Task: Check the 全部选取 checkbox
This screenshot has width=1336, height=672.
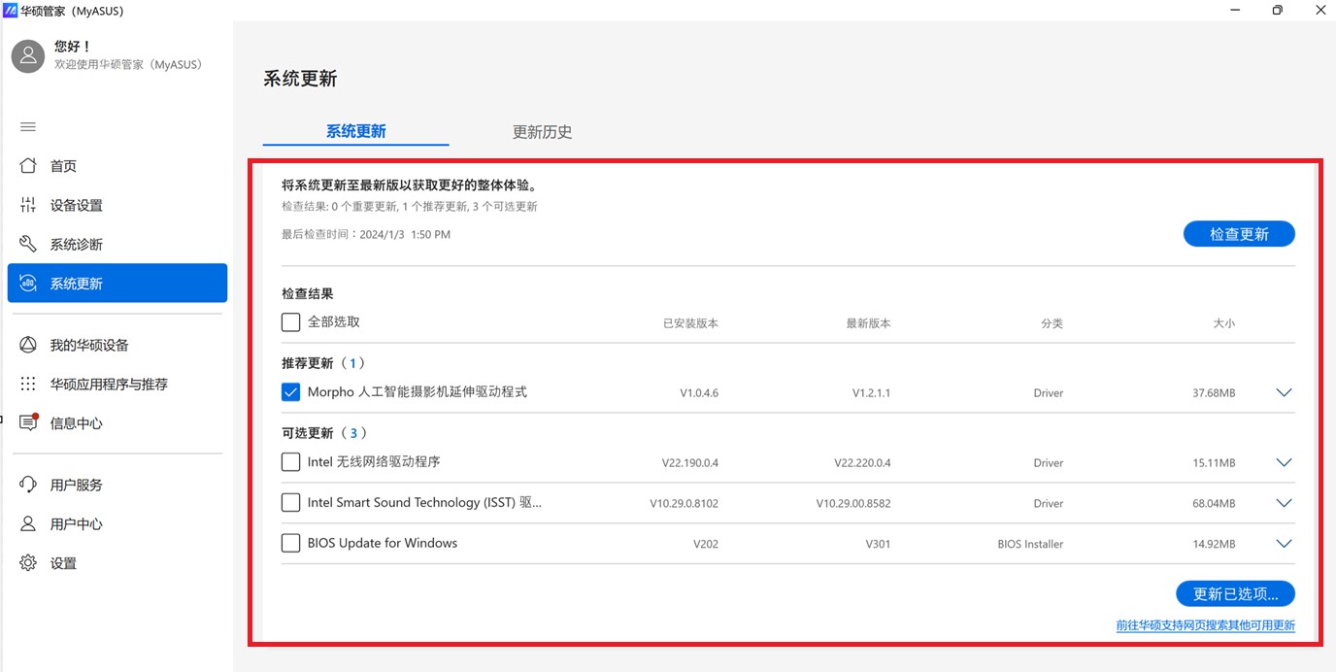Action: tap(290, 321)
